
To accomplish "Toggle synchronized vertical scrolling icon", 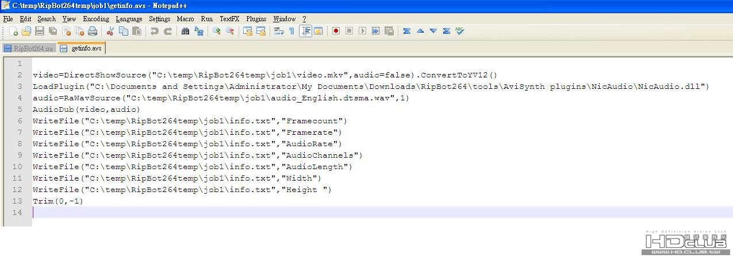I will click(248, 31).
